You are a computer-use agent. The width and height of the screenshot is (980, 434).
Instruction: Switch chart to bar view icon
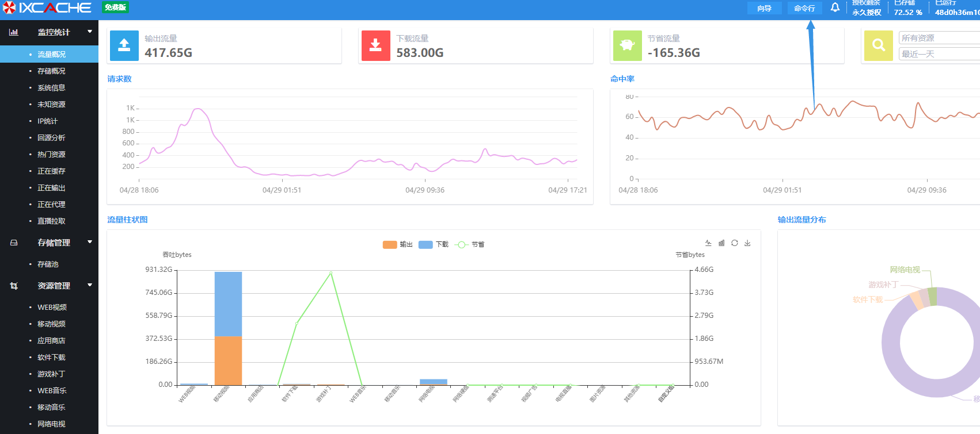721,243
